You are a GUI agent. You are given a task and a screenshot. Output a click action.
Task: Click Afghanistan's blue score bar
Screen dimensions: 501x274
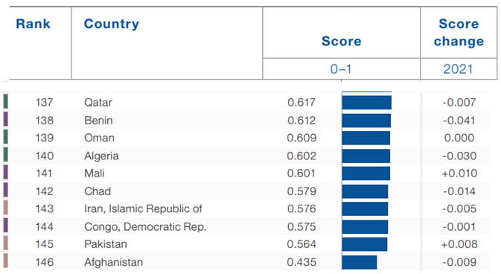coord(360,262)
